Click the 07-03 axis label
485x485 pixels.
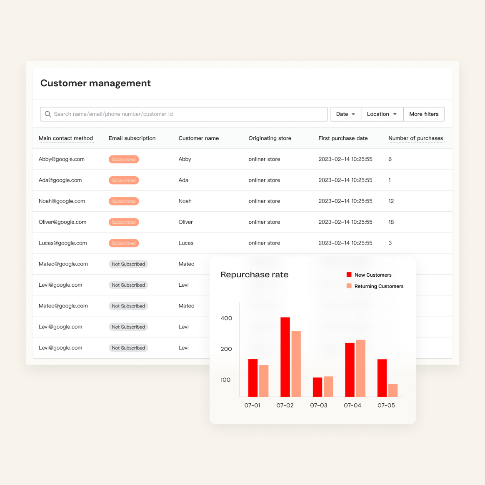pyautogui.click(x=319, y=405)
